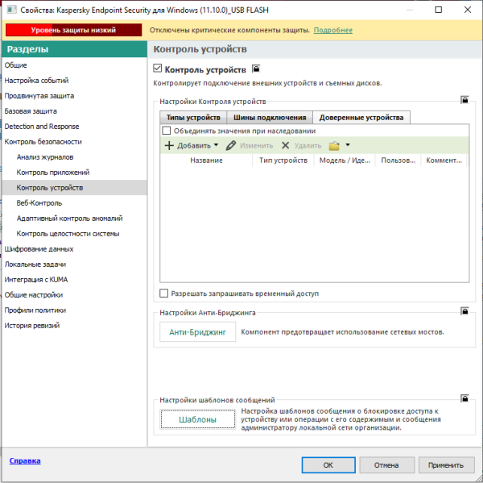The width and height of the screenshot is (483, 483).
Task: Switch to the Типы устройств tab
Action: click(193, 118)
